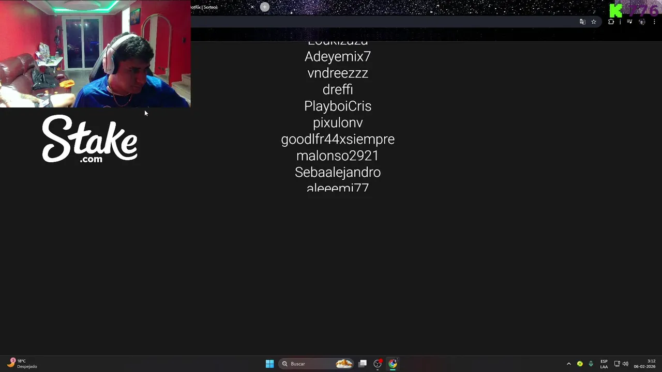This screenshot has height=372, width=662.
Task: Select the name pixulonv
Action: pyautogui.click(x=338, y=122)
